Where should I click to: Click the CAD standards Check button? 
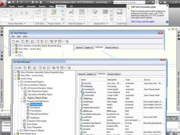38,14
